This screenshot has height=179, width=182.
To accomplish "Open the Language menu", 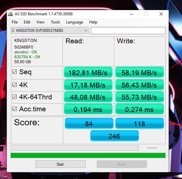I will (75, 22).
